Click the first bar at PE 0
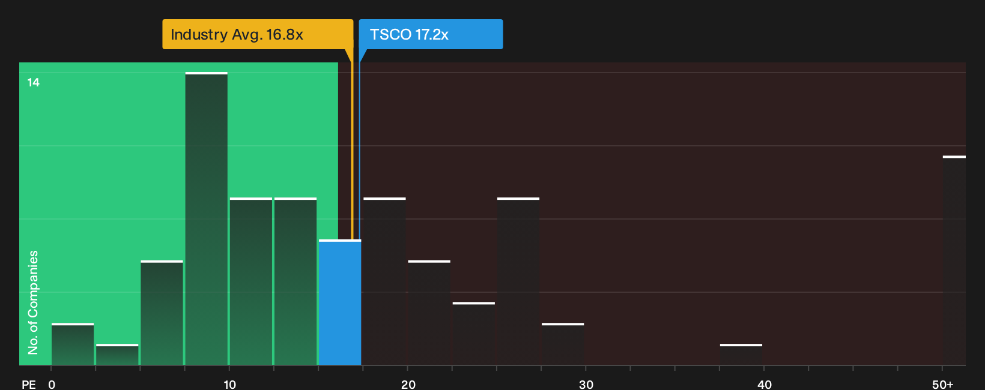 point(73,344)
